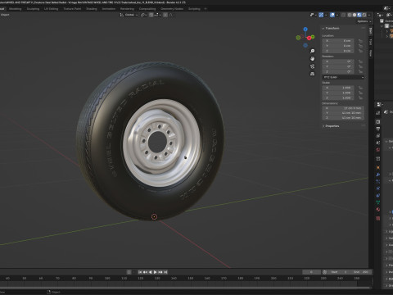
Task: Jump to previous keyframe
Action: [x=145, y=272]
